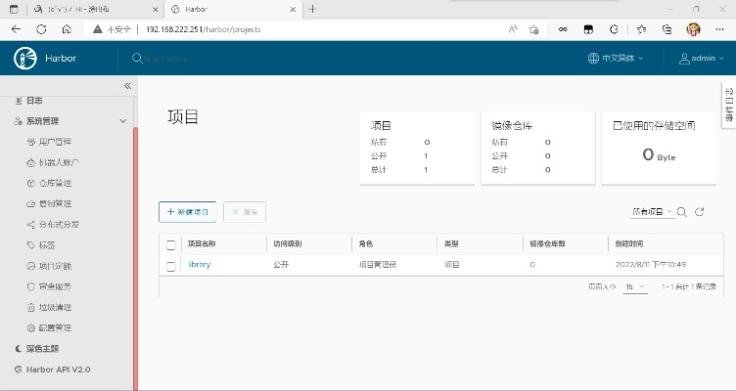Viewport: 736px width, 391px height.
Task: Check the library project row checkbox
Action: [171, 265]
